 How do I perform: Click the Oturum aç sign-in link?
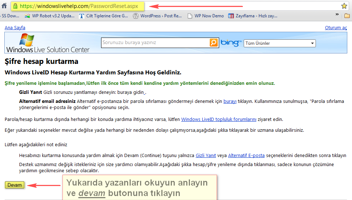click(x=336, y=27)
